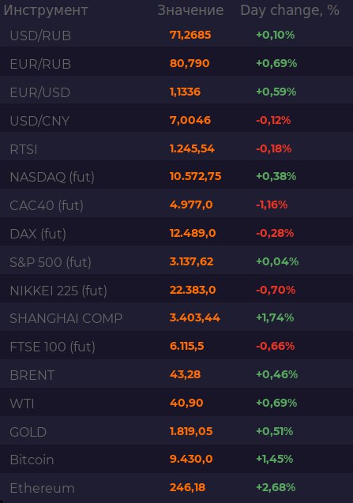
Task: Select the EUR/USD instrument
Action: pos(40,92)
